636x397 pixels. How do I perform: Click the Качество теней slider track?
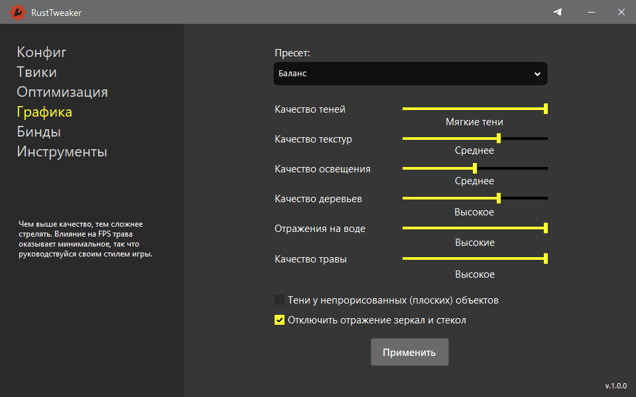(474, 109)
